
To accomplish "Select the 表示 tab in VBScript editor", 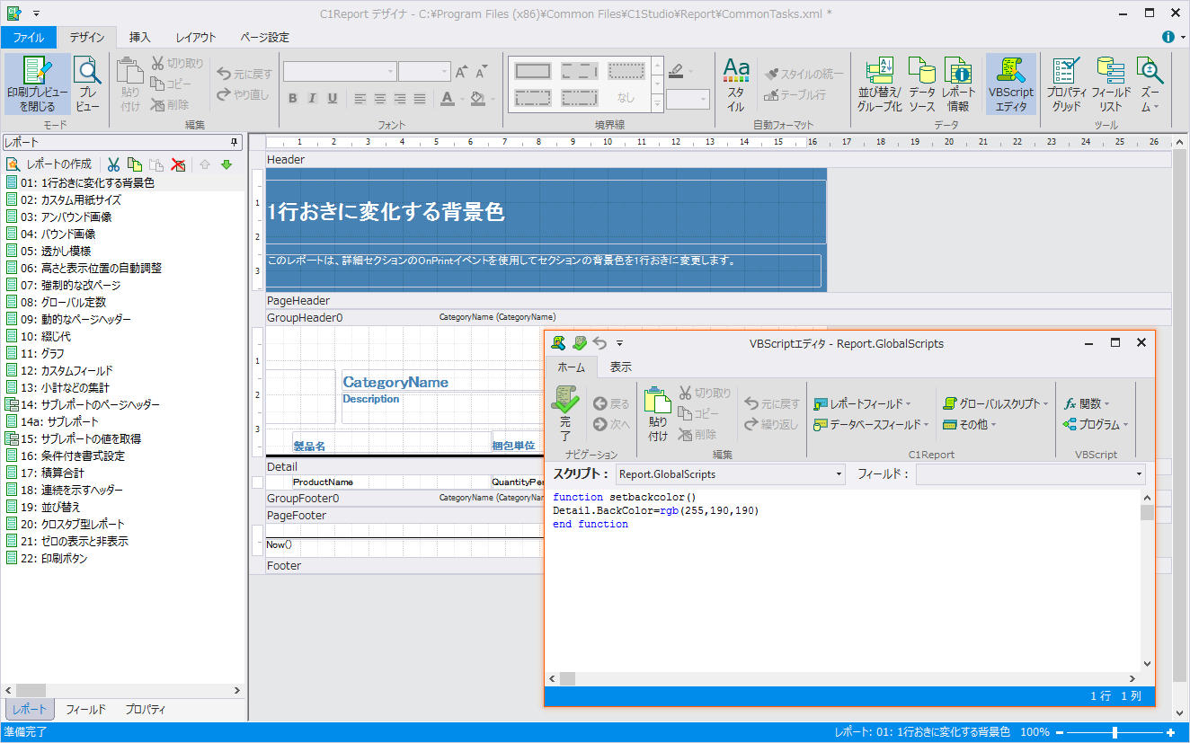I will pos(621,367).
